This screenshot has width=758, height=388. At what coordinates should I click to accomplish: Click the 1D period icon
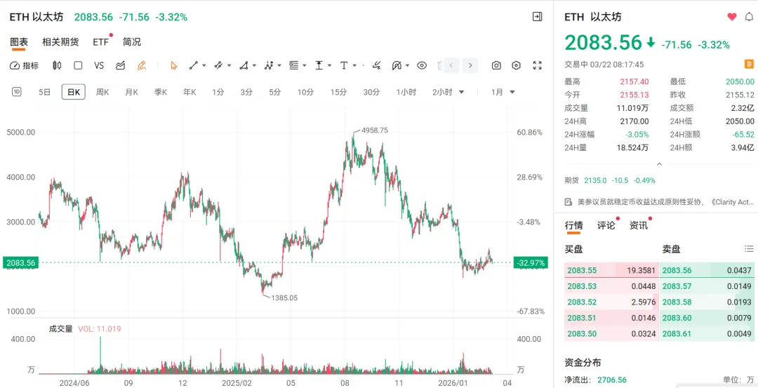coord(16,92)
